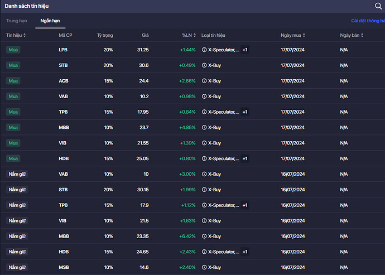Viewport: 385px width, 275px height.
Task: Switch to the Trung hạn tab
Action: pyautogui.click(x=16, y=21)
